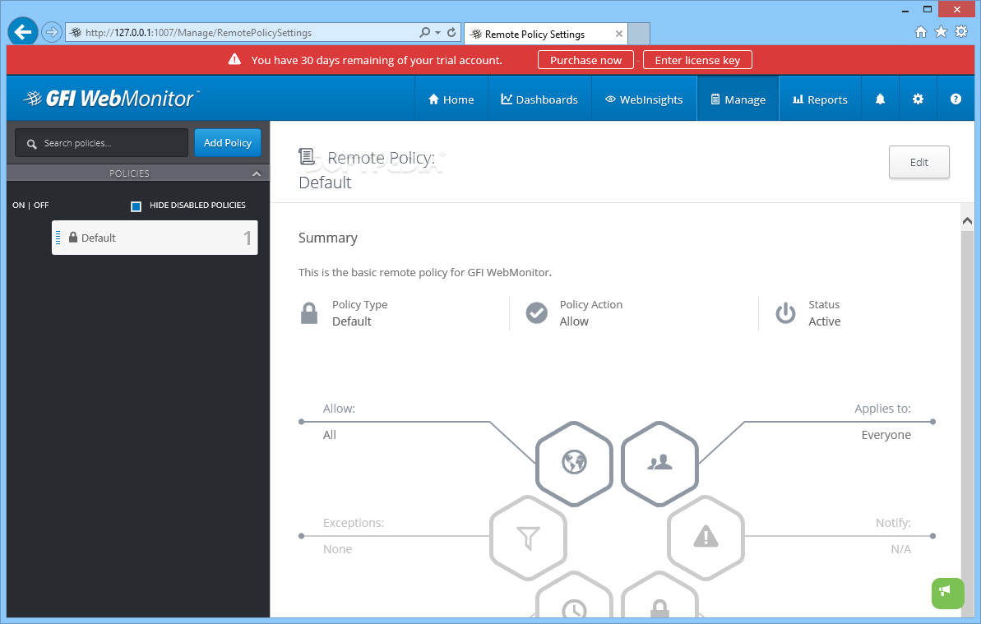Click the refresh icon in address bar
Viewport: 981px width, 624px height.
(x=451, y=32)
